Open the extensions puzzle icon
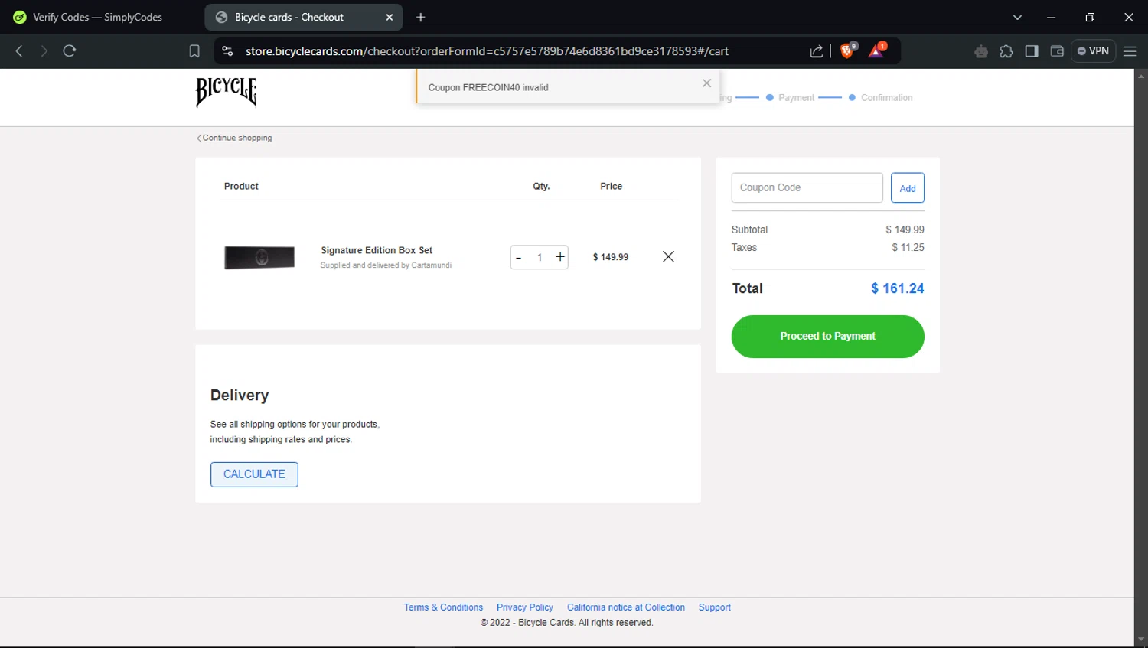This screenshot has height=648, width=1148. (1006, 51)
